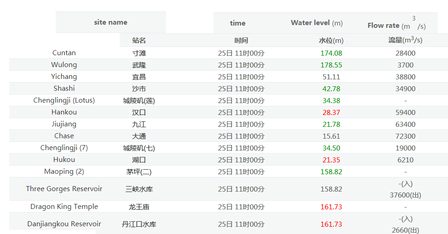Select the site name Shashi
The height and width of the screenshot is (234, 448).
coord(64,88)
